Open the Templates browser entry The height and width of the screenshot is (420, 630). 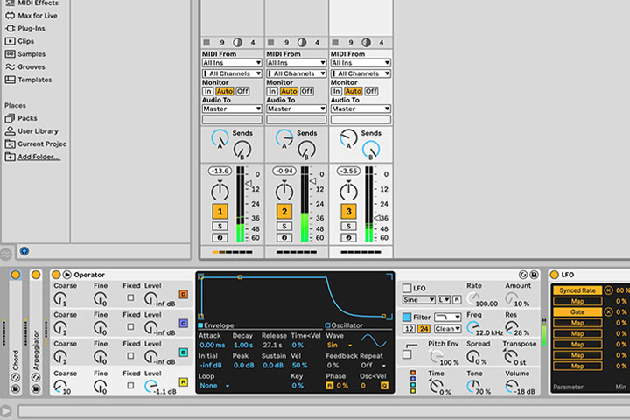(x=34, y=80)
